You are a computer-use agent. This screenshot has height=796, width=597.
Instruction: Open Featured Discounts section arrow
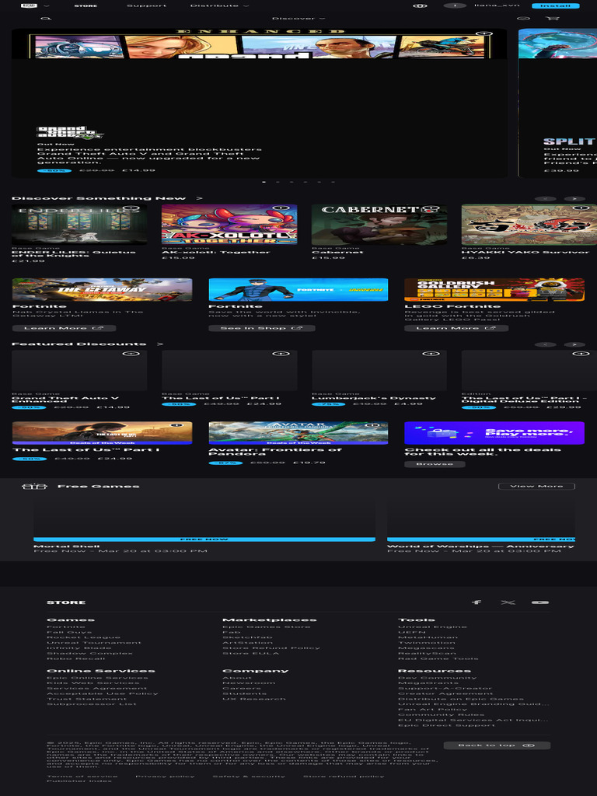pos(160,344)
